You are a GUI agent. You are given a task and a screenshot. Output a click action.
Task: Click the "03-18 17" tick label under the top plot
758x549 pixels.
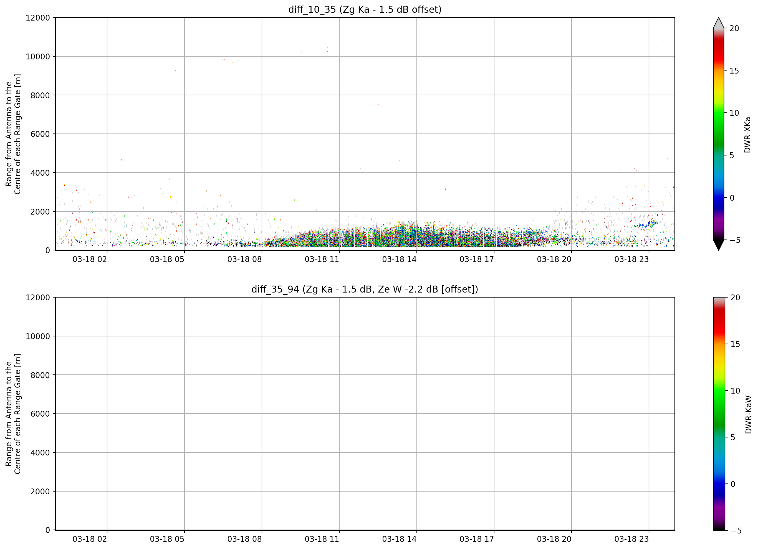tap(477, 259)
